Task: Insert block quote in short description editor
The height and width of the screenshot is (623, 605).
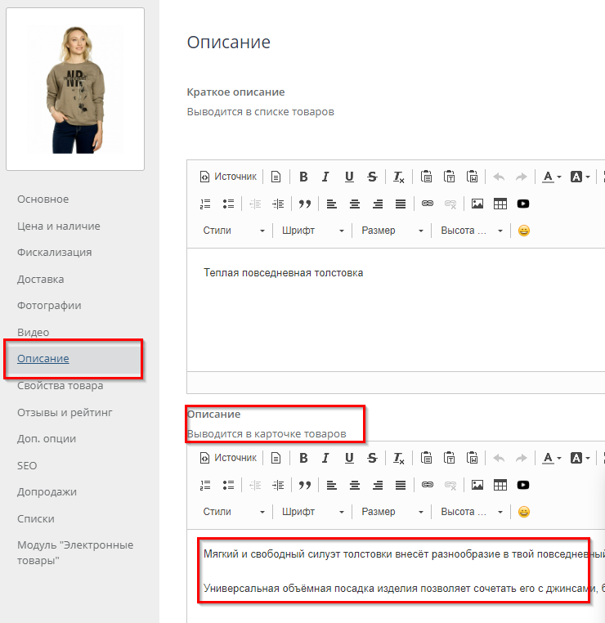Action: 305,204
